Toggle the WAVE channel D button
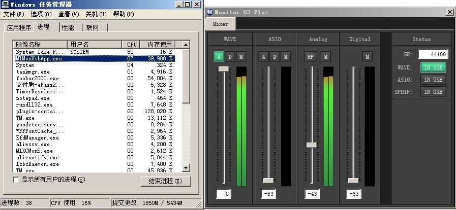Image resolution: width=456 pixels, height=210 pixels. [x=230, y=56]
